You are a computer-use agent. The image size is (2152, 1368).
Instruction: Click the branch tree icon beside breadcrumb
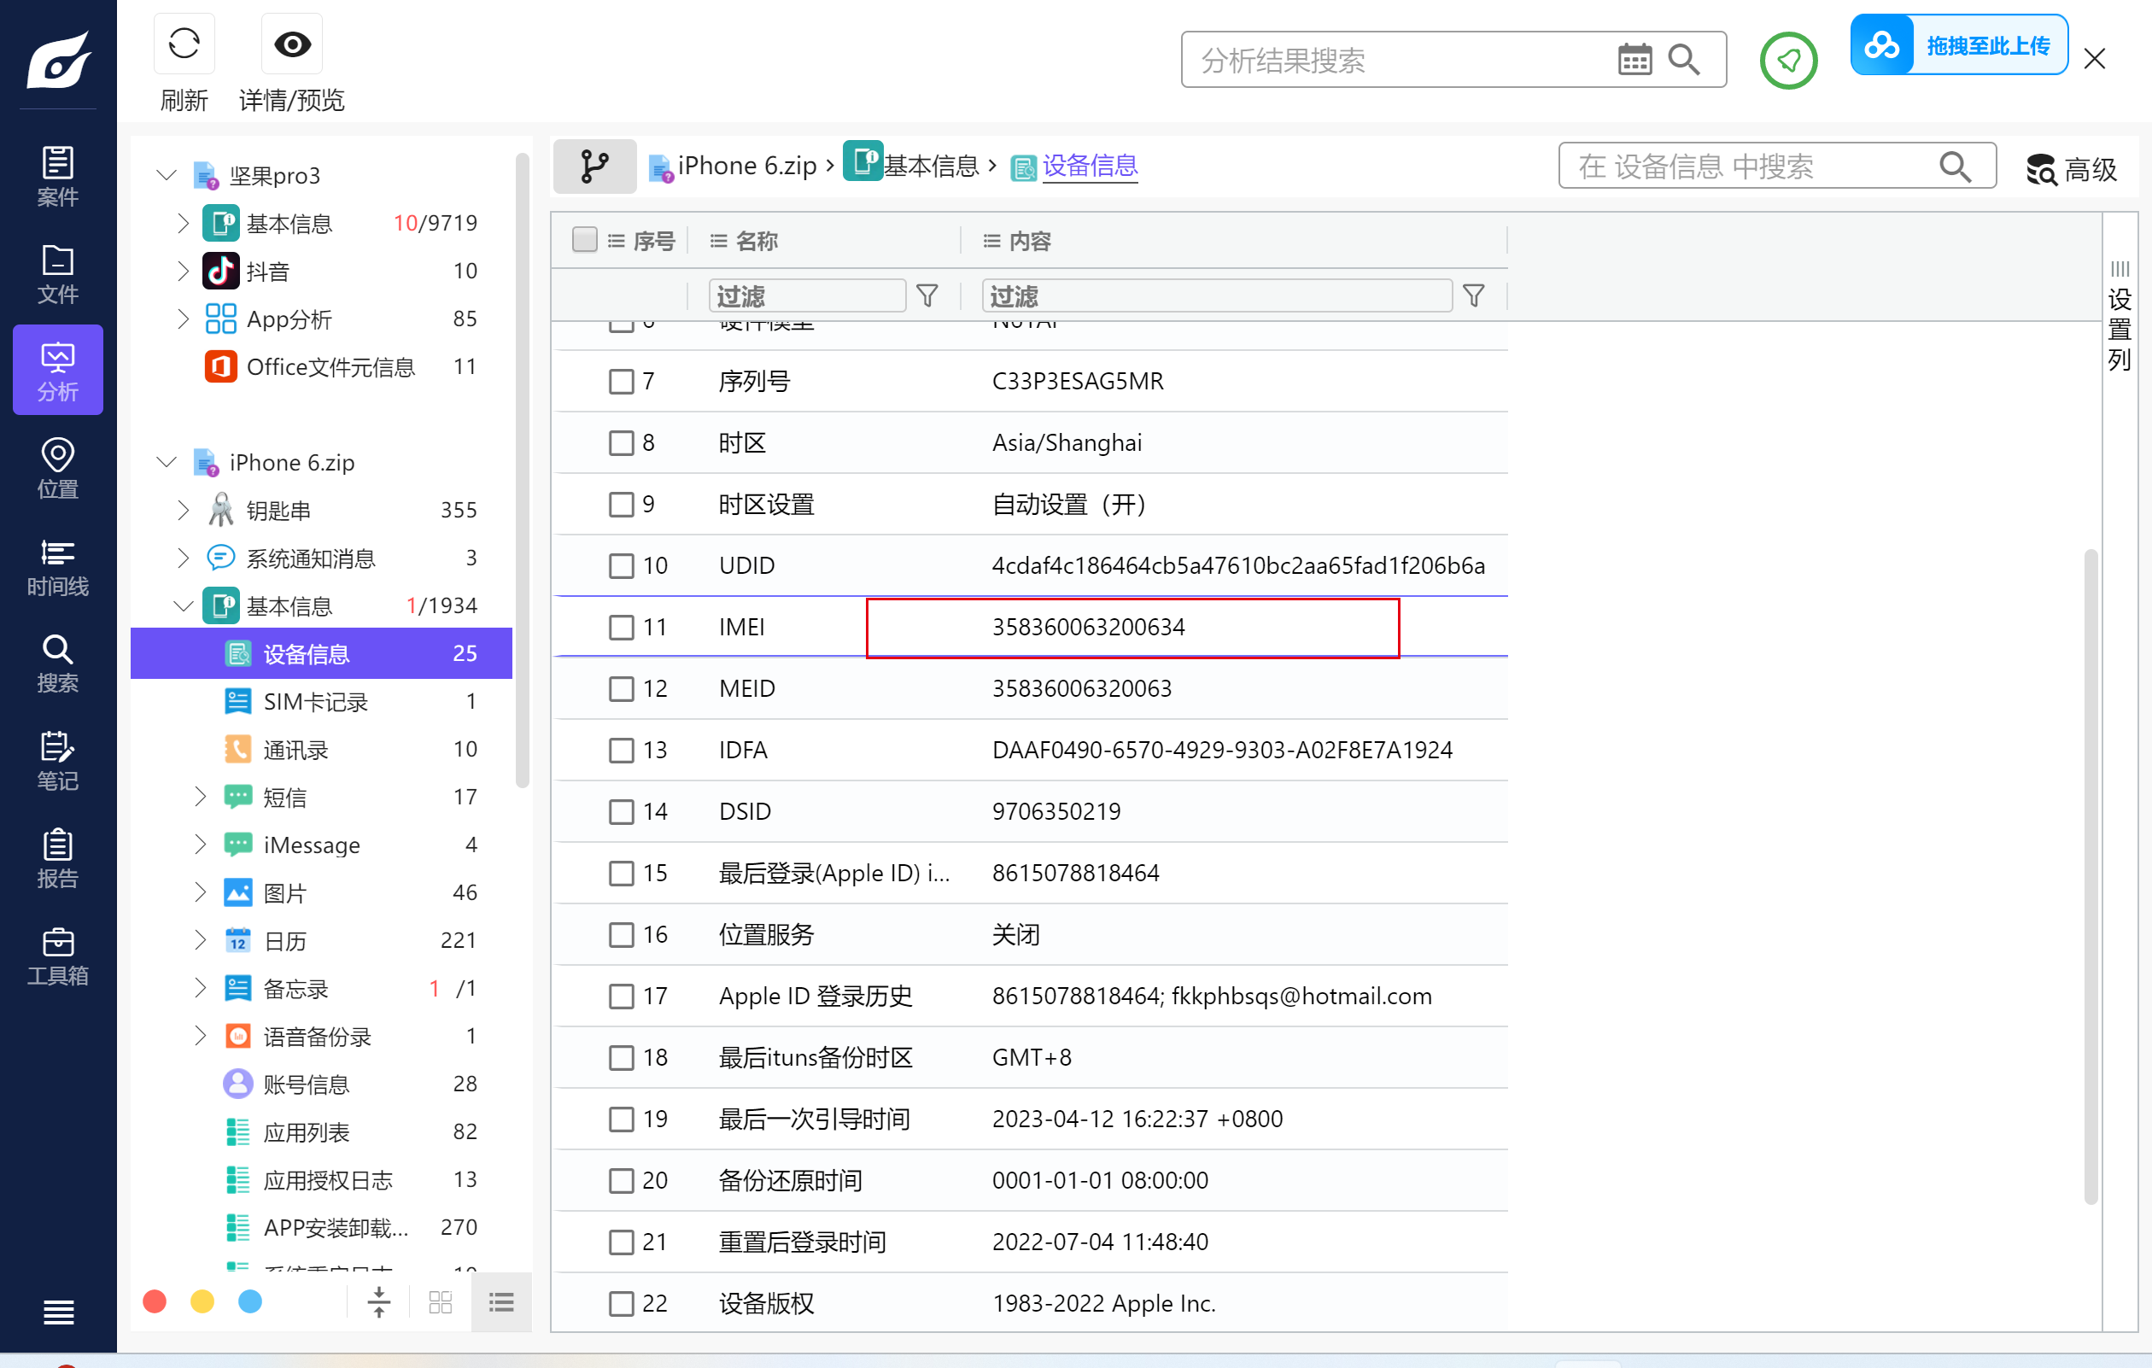point(594,167)
